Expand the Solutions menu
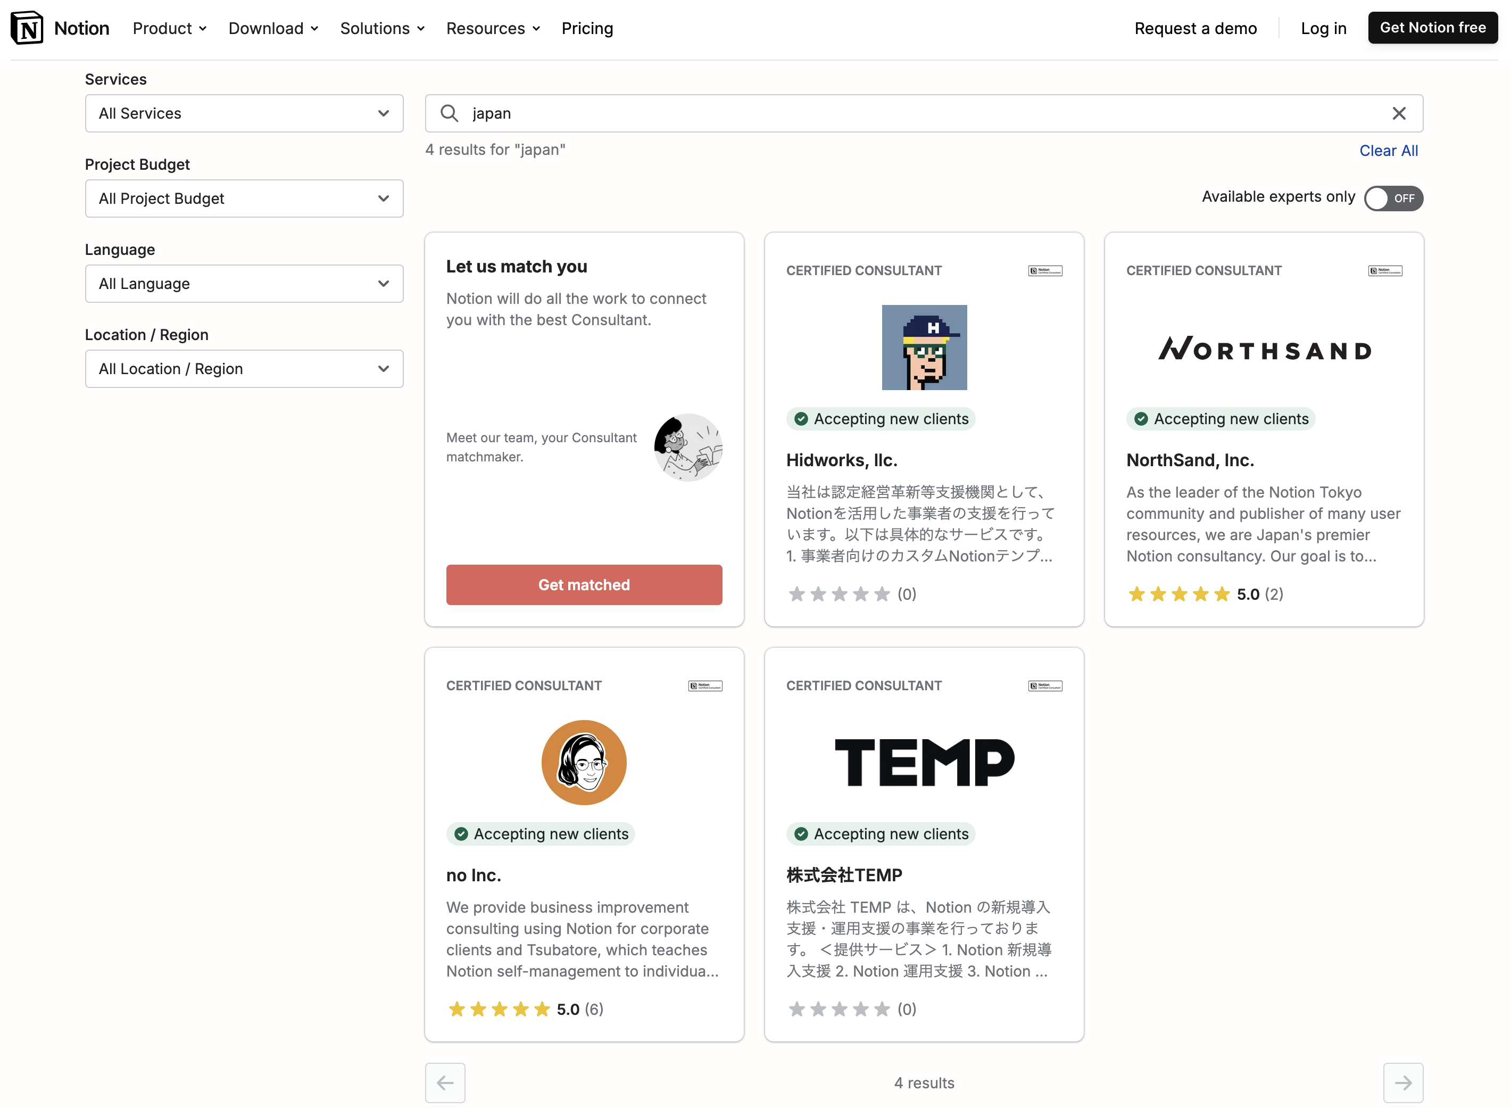 [x=382, y=28]
